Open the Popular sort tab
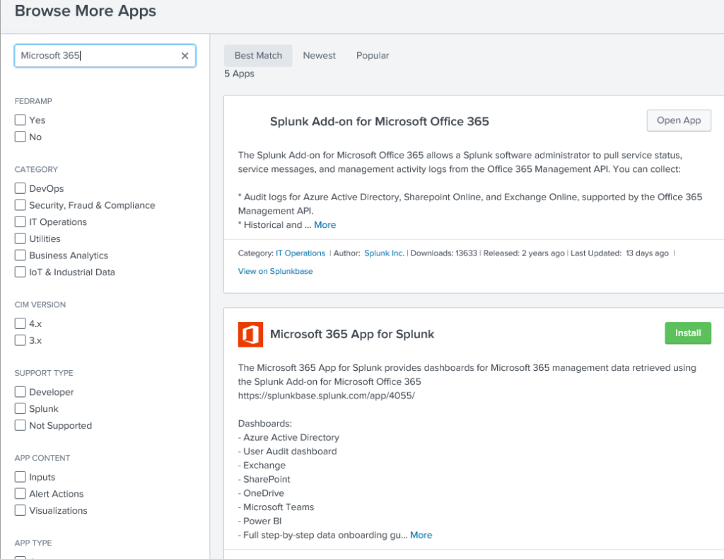This screenshot has height=559, width=724. point(373,55)
